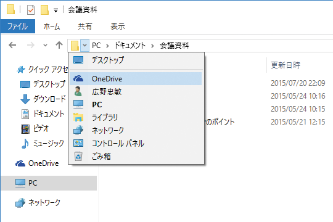
Task: Switch to the 表示 ribbon tab
Action: pyautogui.click(x=118, y=27)
